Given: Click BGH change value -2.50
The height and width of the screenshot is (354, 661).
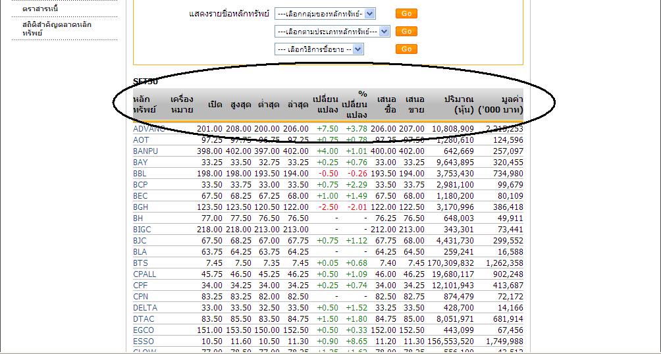Looking at the screenshot, I should point(328,207).
